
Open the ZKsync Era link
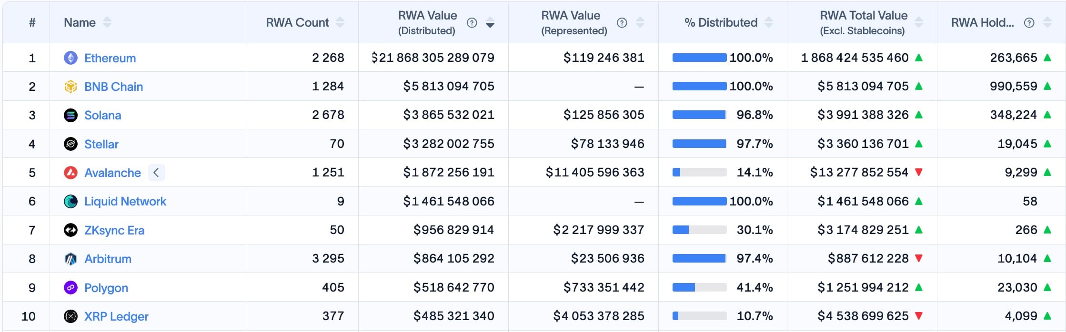click(114, 230)
